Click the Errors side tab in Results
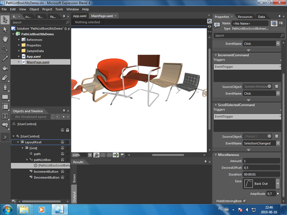Screen dimensions: 287x215 point(74,178)
